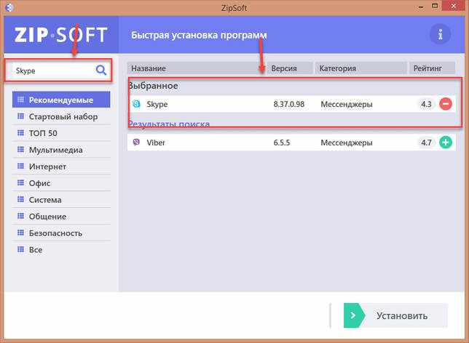Minimize the ZipSoft window
The width and height of the screenshot is (469, 343).
point(421,7)
